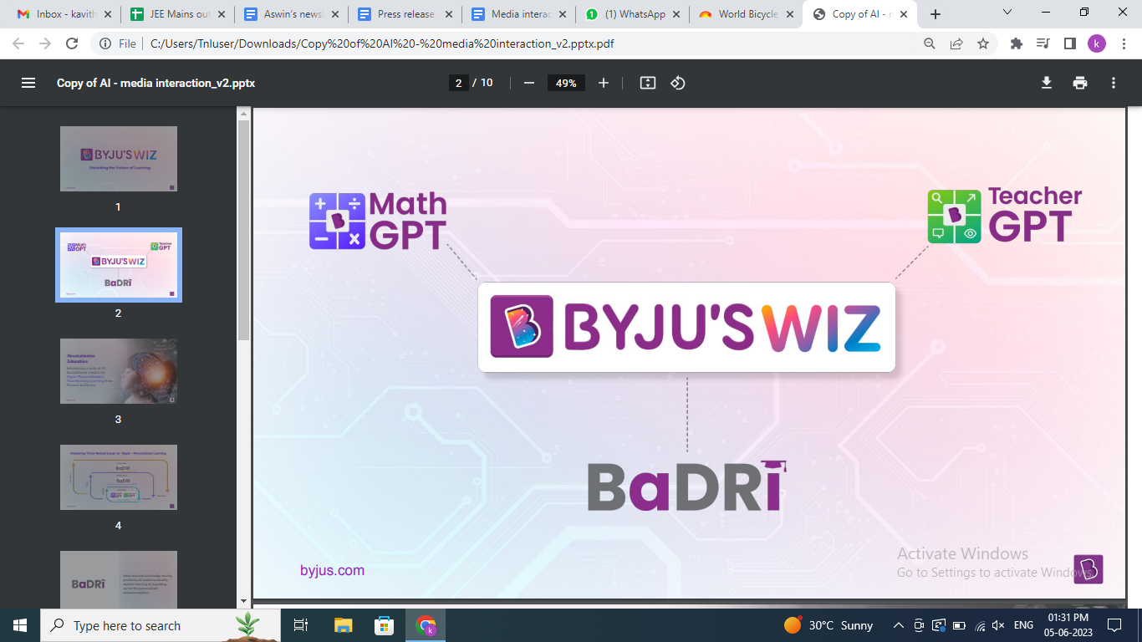Open the clock showing 01:31 PM
The width and height of the screenshot is (1142, 642).
[1068, 625]
